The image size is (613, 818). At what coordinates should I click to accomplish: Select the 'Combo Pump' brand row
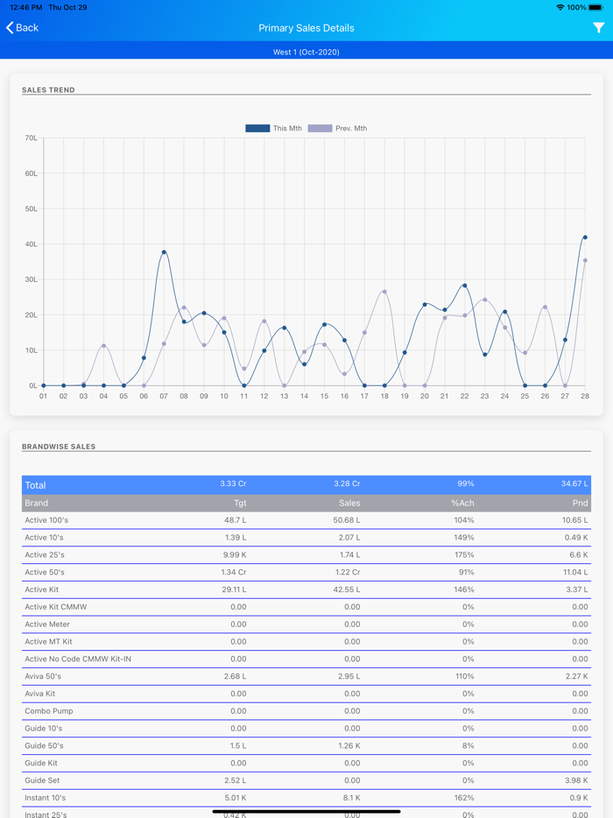click(306, 710)
